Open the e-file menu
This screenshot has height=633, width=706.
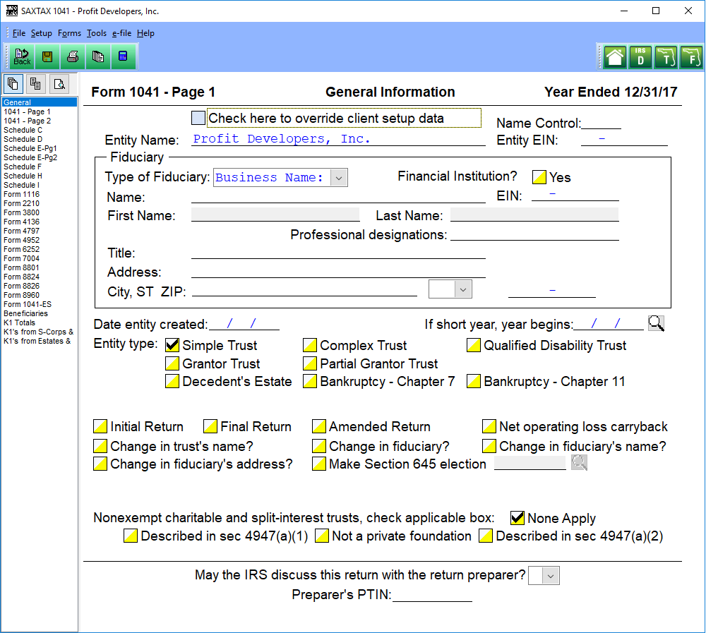pyautogui.click(x=122, y=33)
